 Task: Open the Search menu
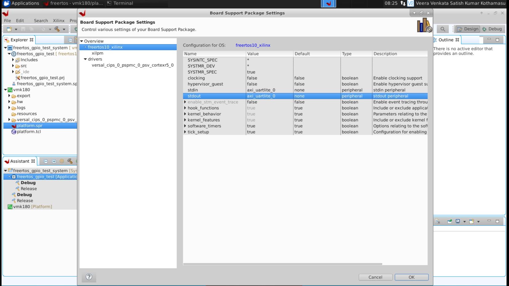tap(41, 21)
